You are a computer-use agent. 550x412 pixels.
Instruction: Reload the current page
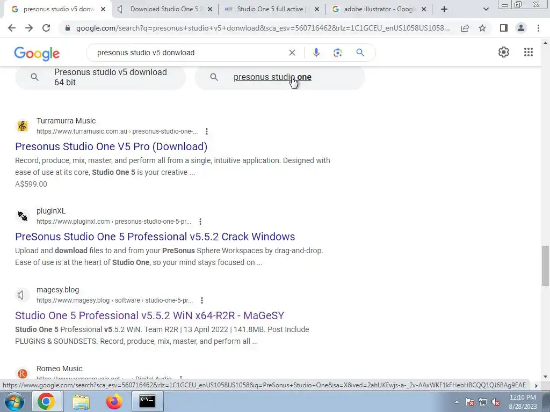(46, 28)
